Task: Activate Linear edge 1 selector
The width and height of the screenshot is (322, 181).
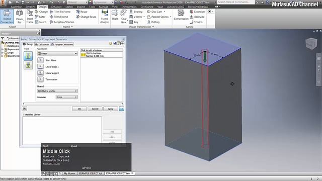Action: (40, 66)
